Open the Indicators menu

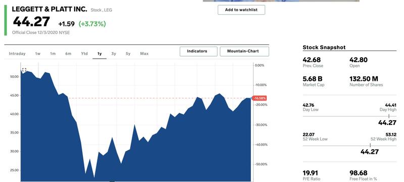click(x=198, y=51)
